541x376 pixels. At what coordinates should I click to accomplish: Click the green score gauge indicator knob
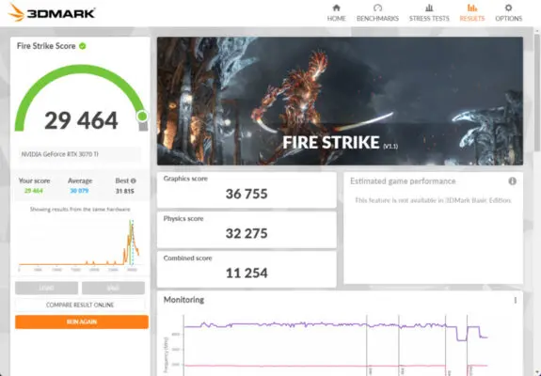coord(142,117)
